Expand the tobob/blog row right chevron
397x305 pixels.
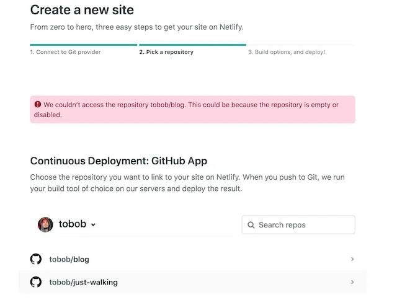click(352, 259)
